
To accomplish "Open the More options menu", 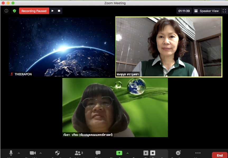I will click(198, 153).
